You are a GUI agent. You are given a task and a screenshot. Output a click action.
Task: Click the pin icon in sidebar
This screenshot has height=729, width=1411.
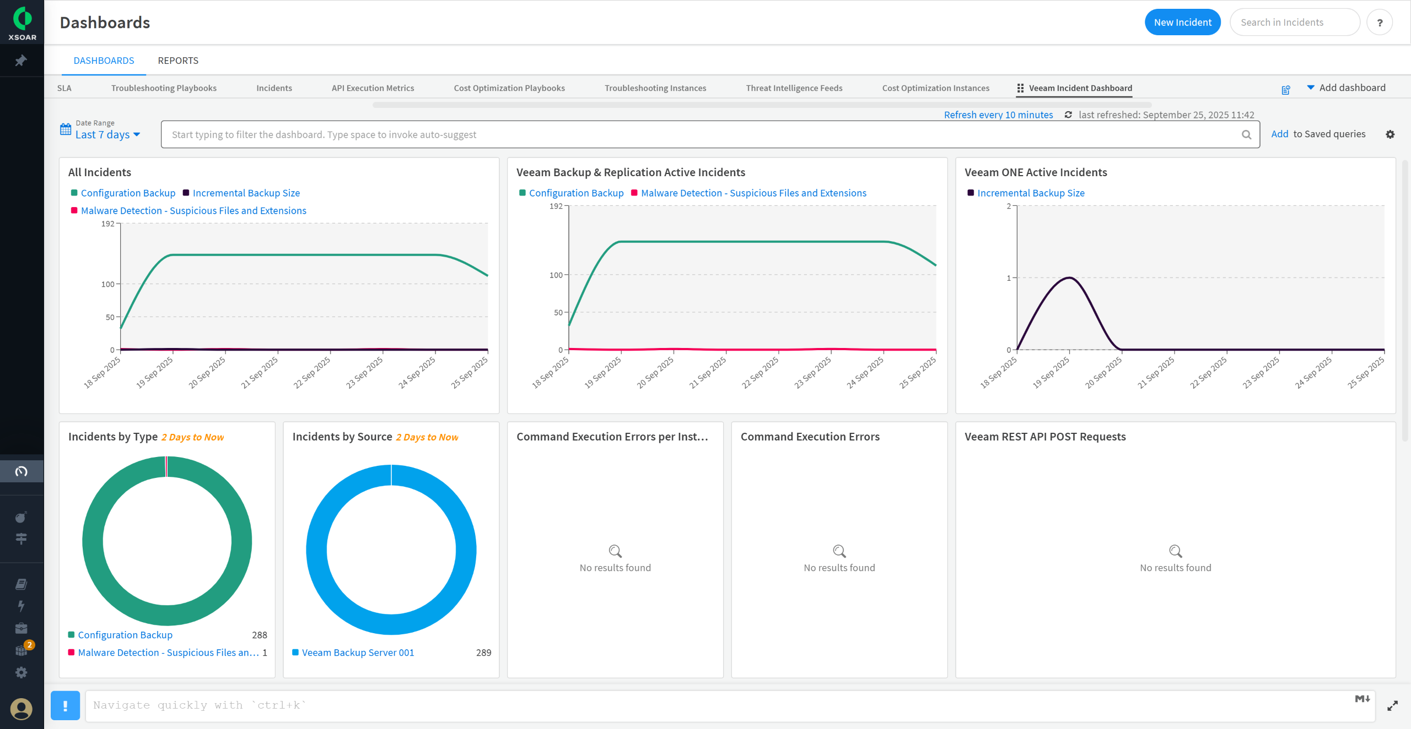(21, 61)
